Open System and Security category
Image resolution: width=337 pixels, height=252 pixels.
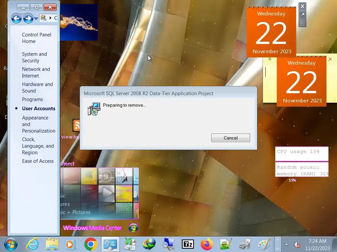click(34, 57)
